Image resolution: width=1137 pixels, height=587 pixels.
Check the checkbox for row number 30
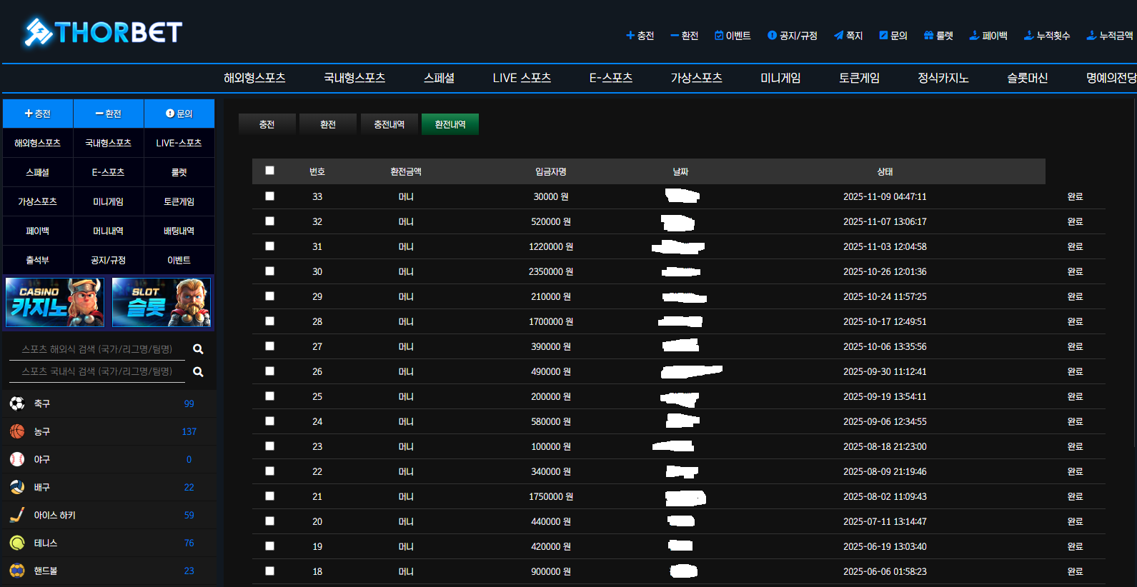[x=269, y=271]
